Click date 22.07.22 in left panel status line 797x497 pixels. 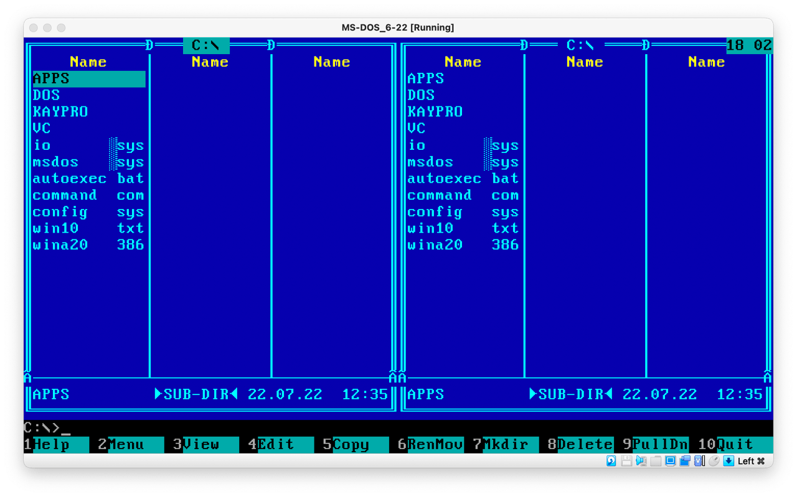tap(285, 394)
